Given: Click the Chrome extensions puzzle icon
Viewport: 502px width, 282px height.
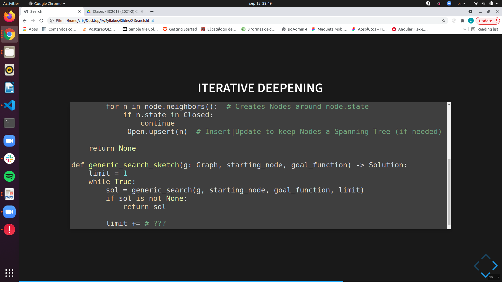Looking at the screenshot, I should pyautogui.click(x=463, y=21).
